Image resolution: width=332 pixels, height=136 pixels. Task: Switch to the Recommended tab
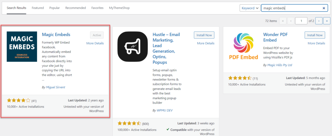[76, 8]
